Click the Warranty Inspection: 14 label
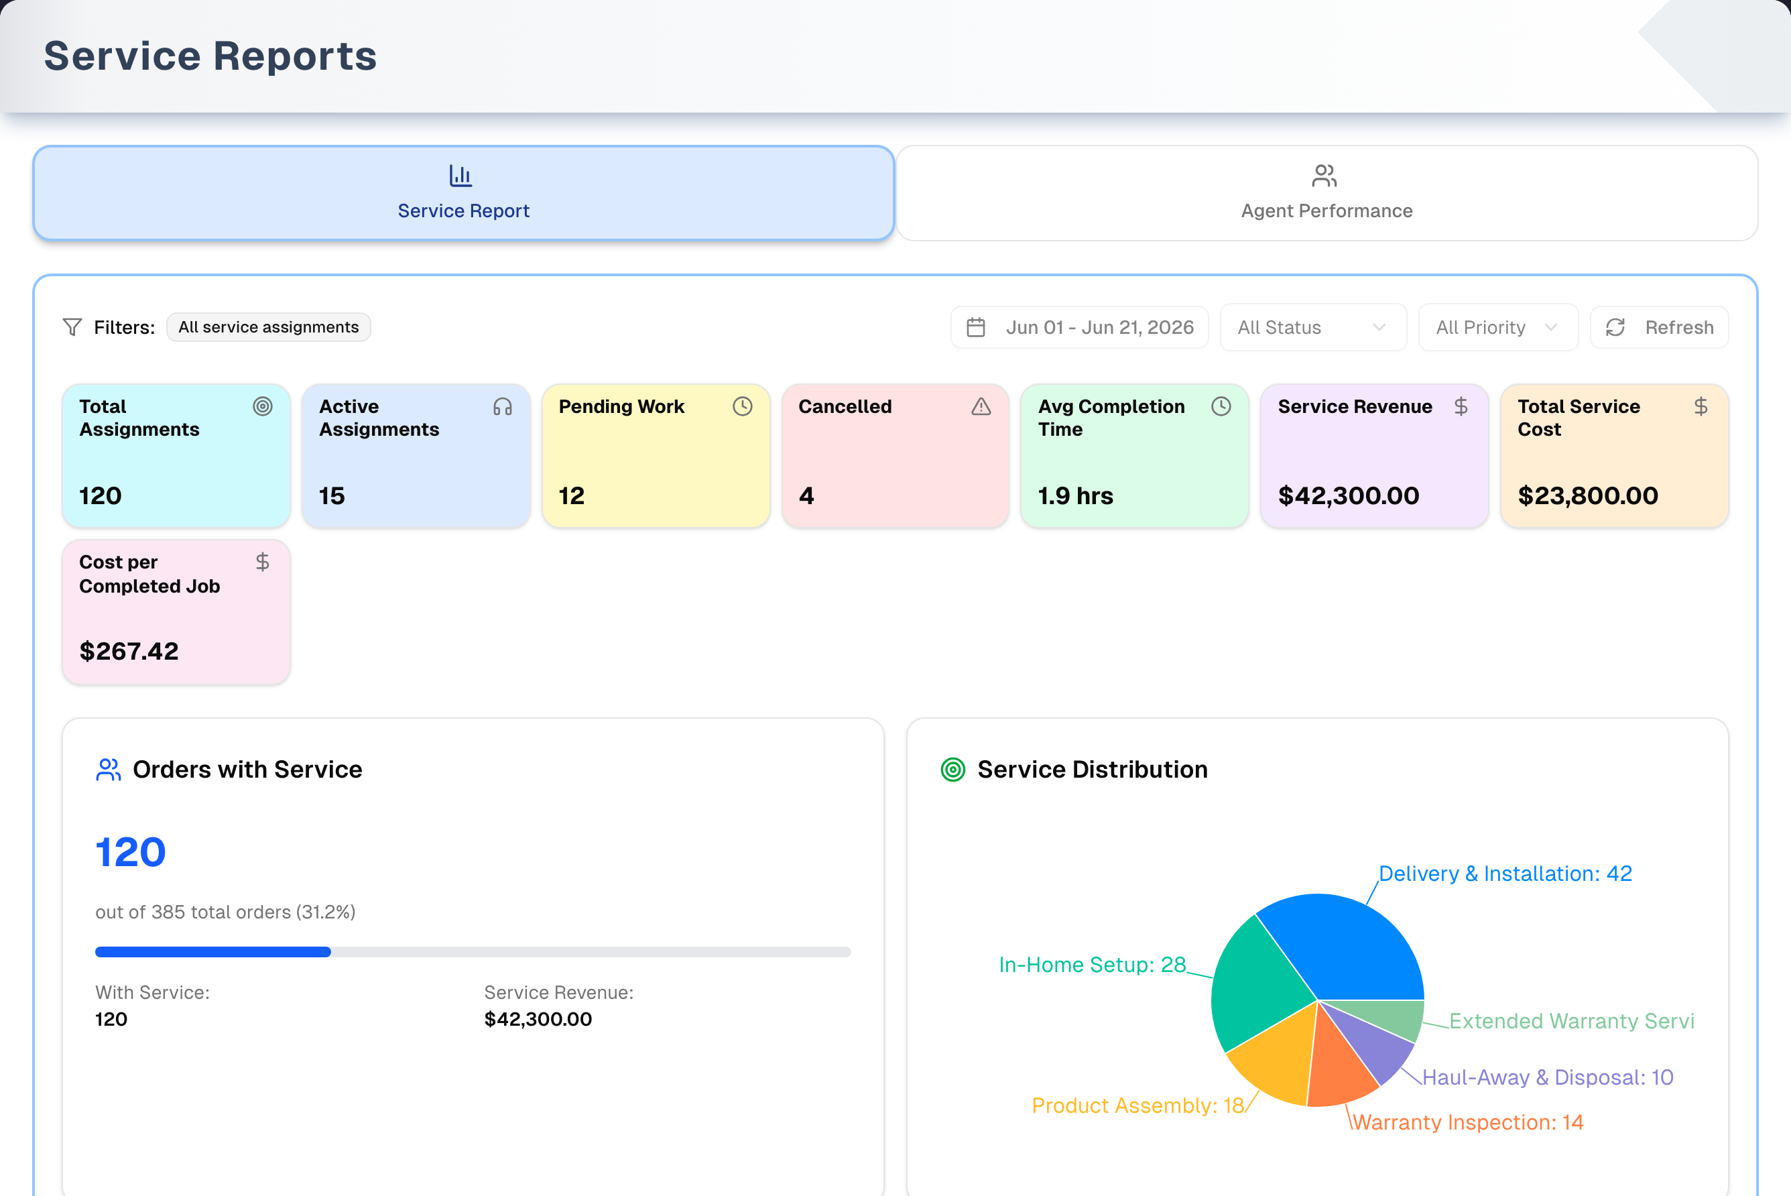 pyautogui.click(x=1468, y=1123)
